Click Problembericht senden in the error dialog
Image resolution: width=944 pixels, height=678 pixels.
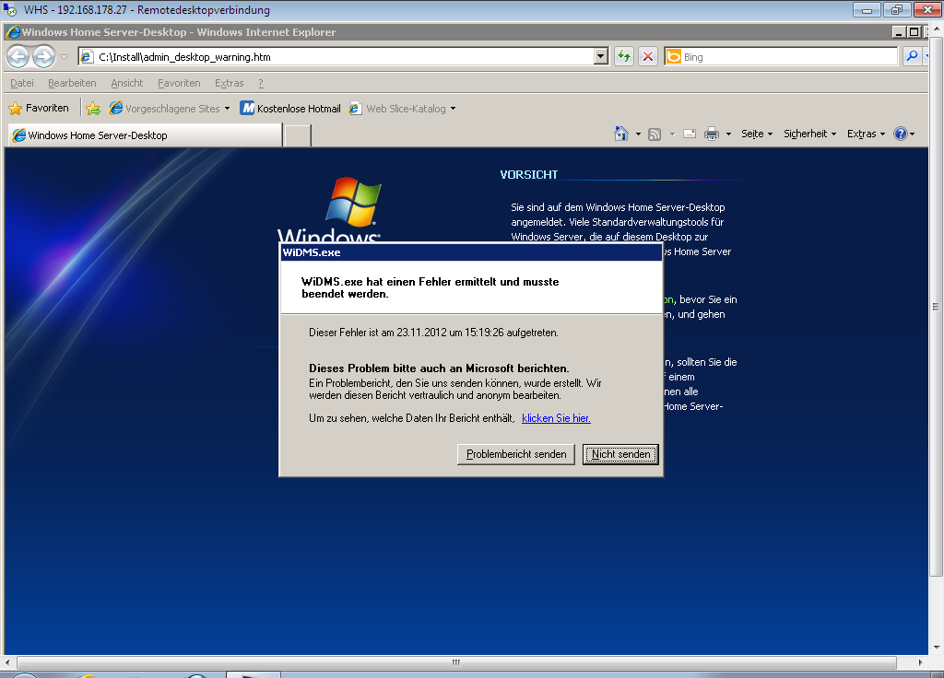pyautogui.click(x=516, y=454)
